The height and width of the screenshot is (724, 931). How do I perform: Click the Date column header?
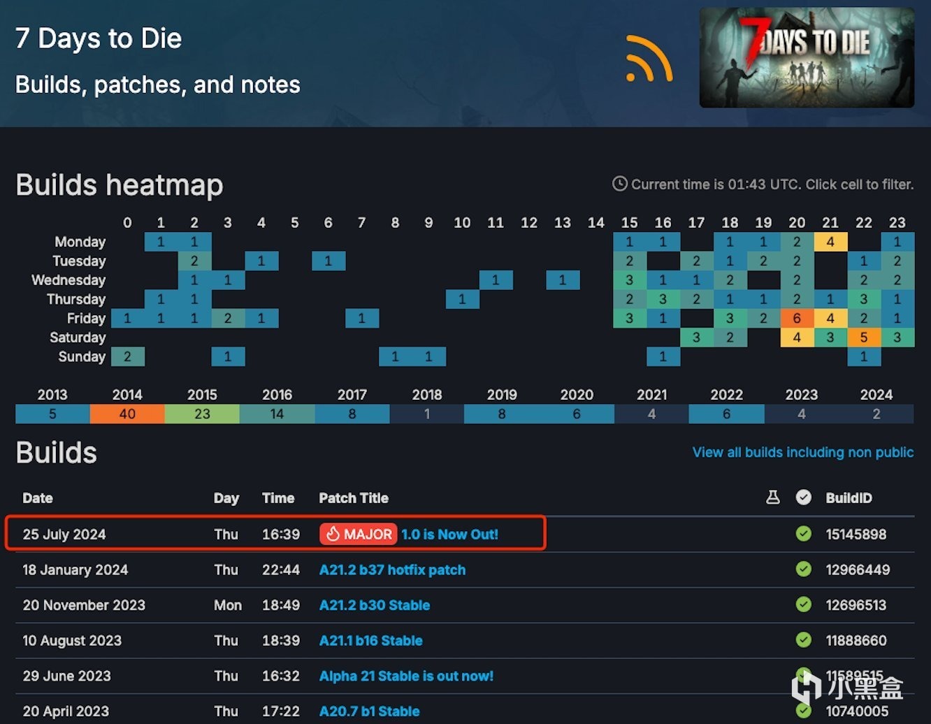point(38,498)
